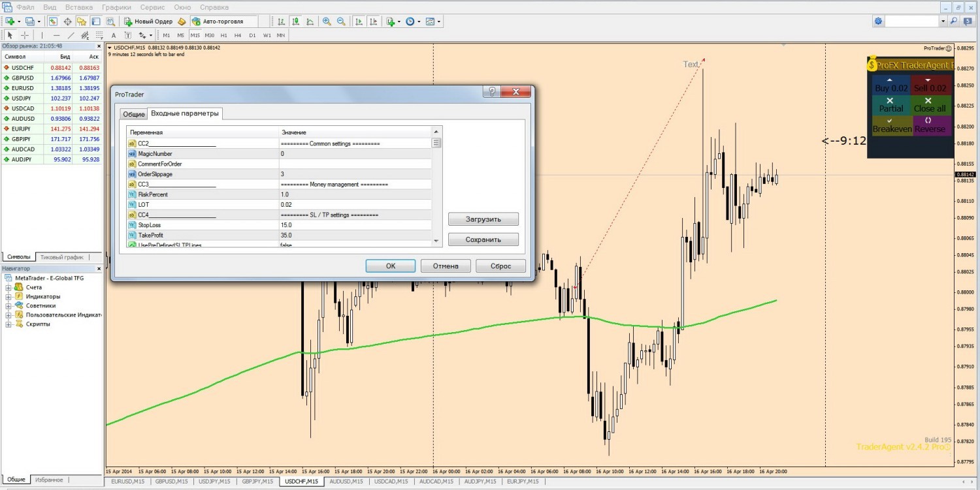This screenshot has height=490, width=980.
Task: Click the Zoom Out magnifier icon
Action: pos(341,22)
